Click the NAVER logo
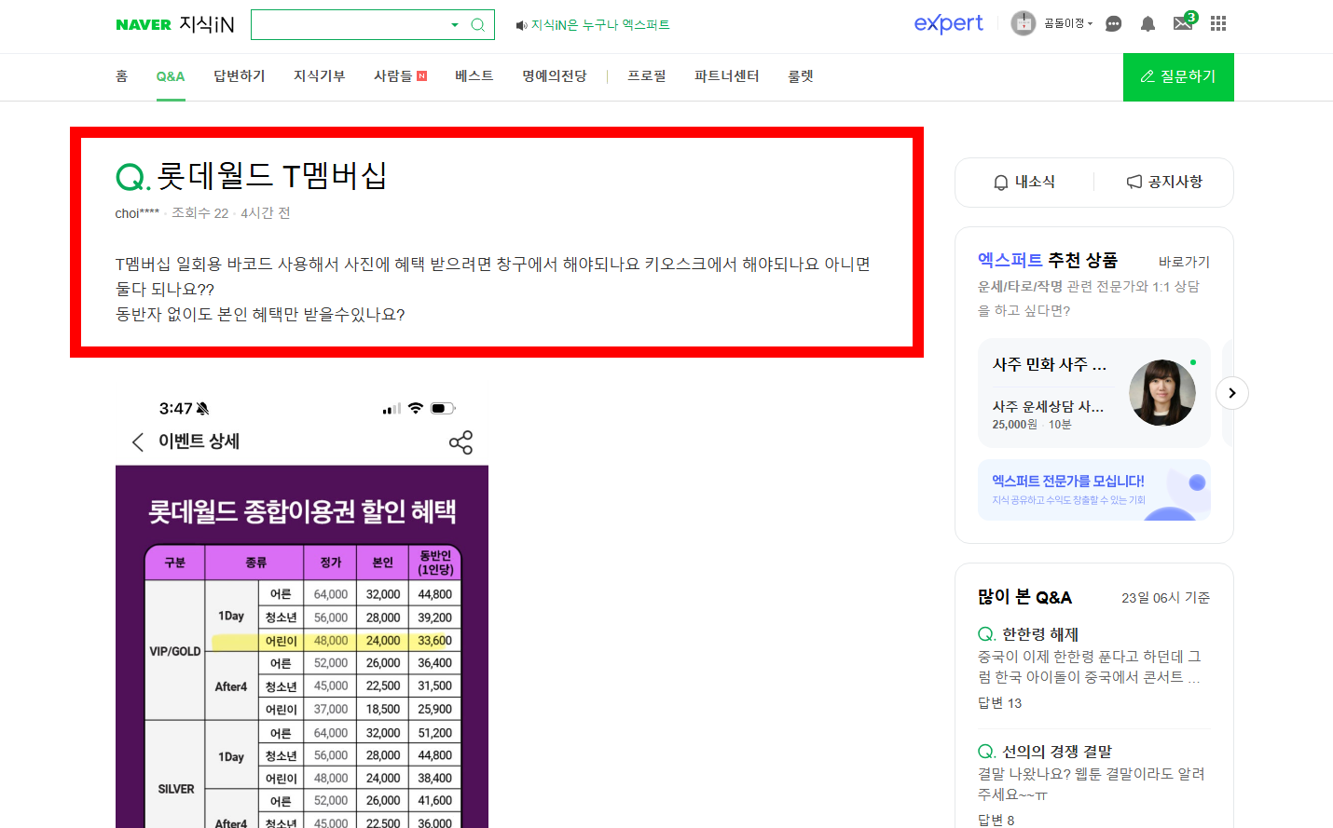This screenshot has width=1333, height=828. (x=144, y=25)
